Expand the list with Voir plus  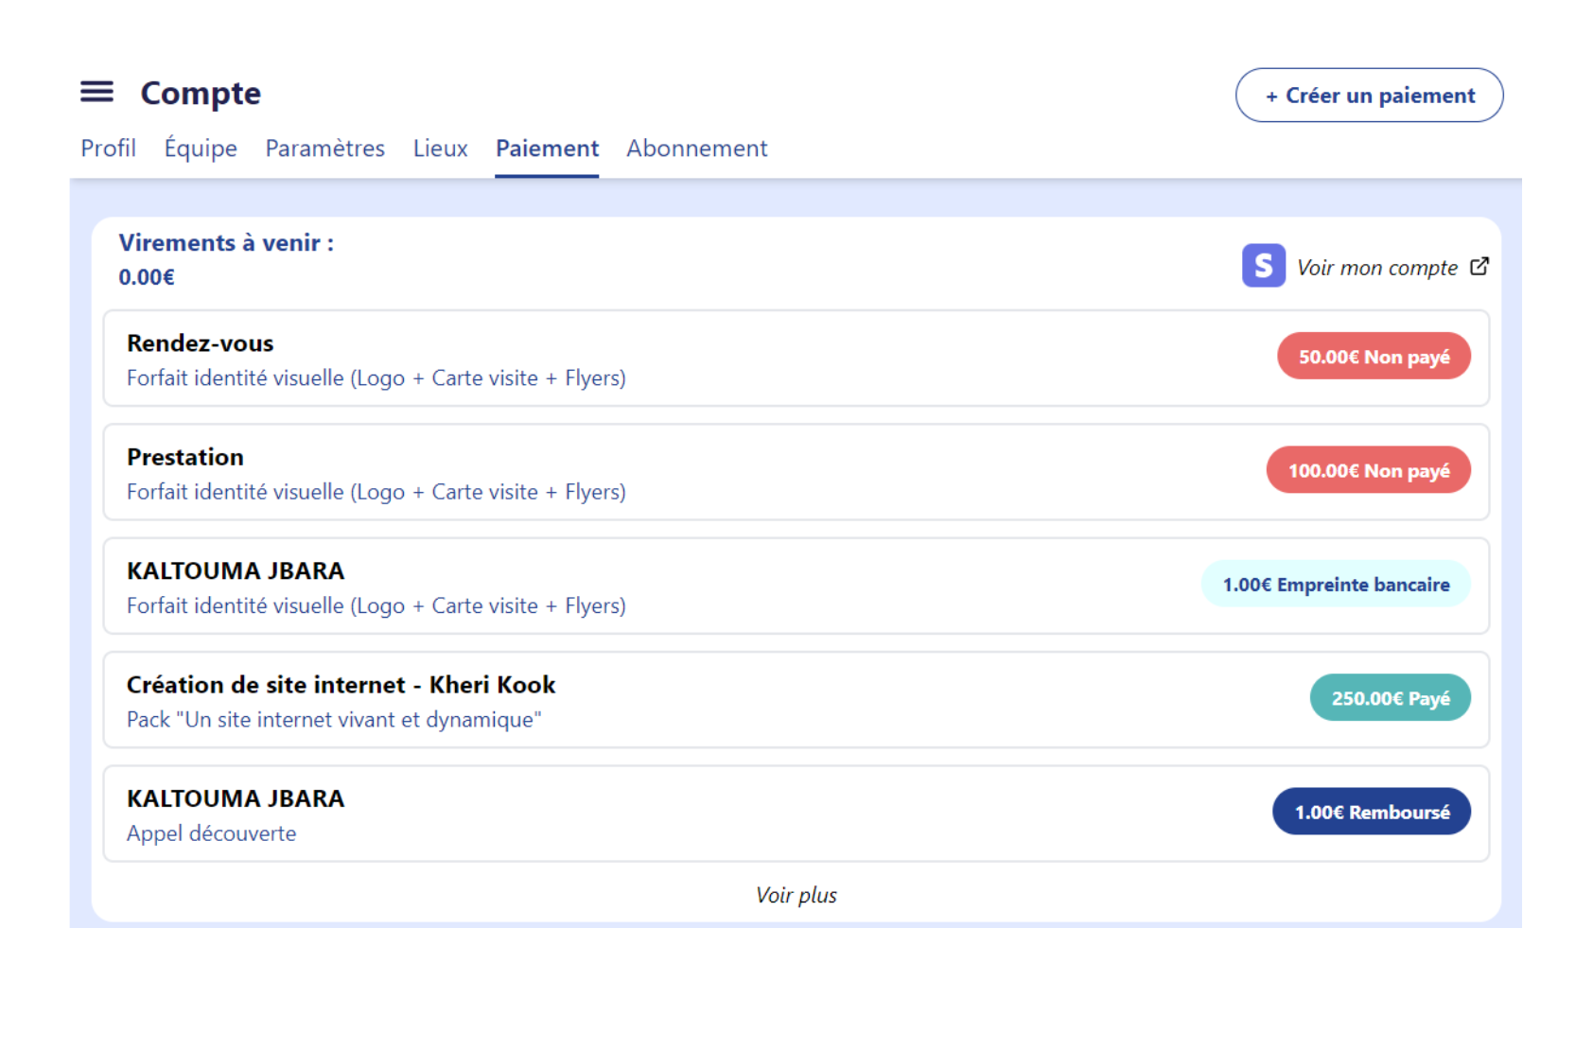(796, 895)
